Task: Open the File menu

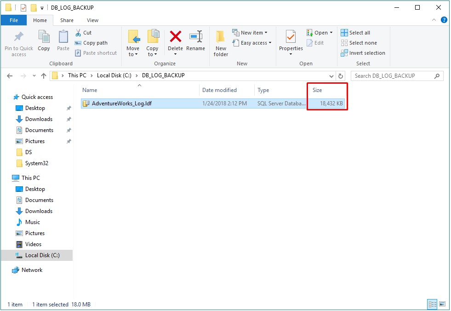Action: click(14, 20)
